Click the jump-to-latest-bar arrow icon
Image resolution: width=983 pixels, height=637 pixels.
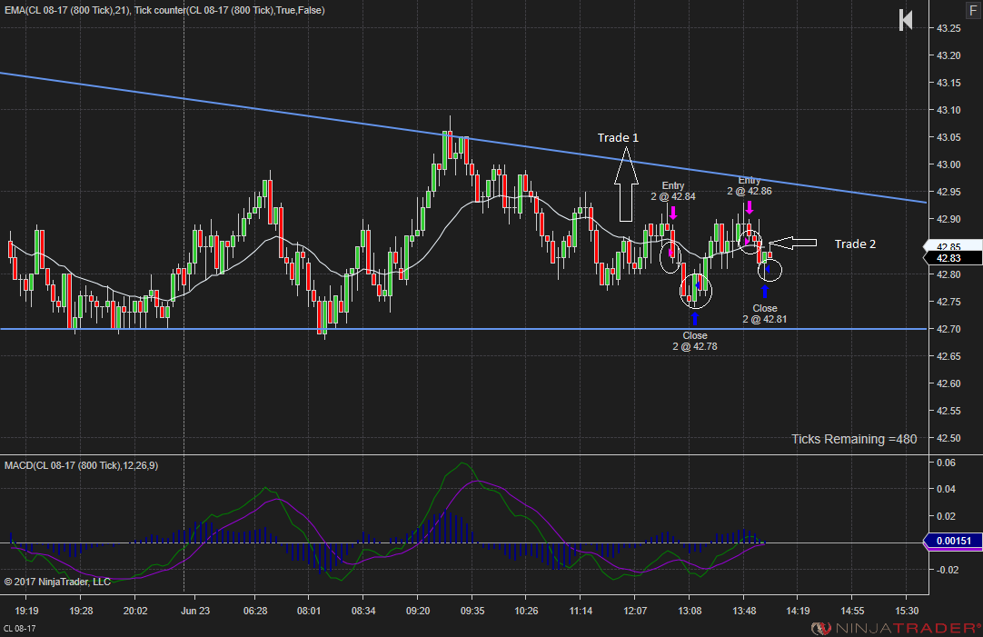click(x=906, y=20)
